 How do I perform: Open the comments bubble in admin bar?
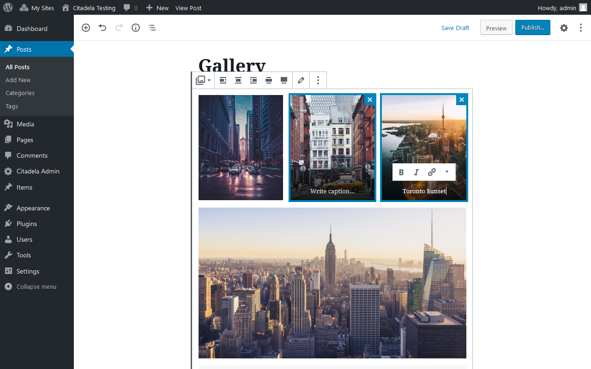tap(131, 8)
